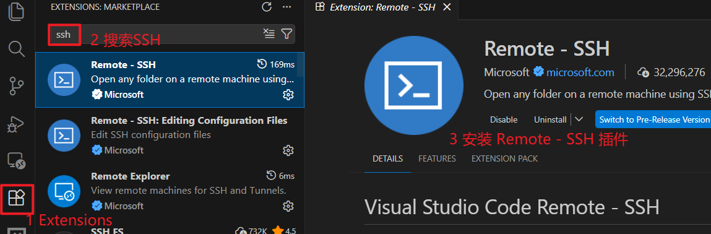
Task: Close the Extension: Remote - SSH tab
Action: 447,7
